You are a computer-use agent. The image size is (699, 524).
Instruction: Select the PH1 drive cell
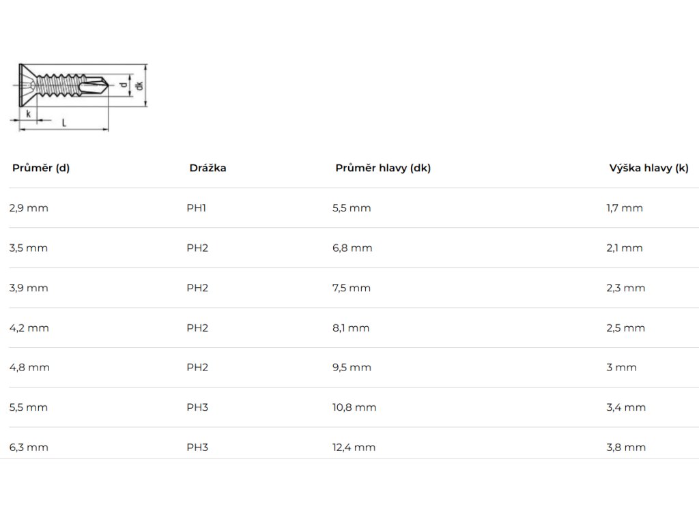click(x=197, y=208)
